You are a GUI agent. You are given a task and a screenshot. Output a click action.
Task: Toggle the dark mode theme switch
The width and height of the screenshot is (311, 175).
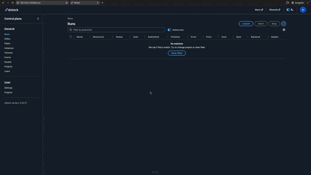[288, 10]
